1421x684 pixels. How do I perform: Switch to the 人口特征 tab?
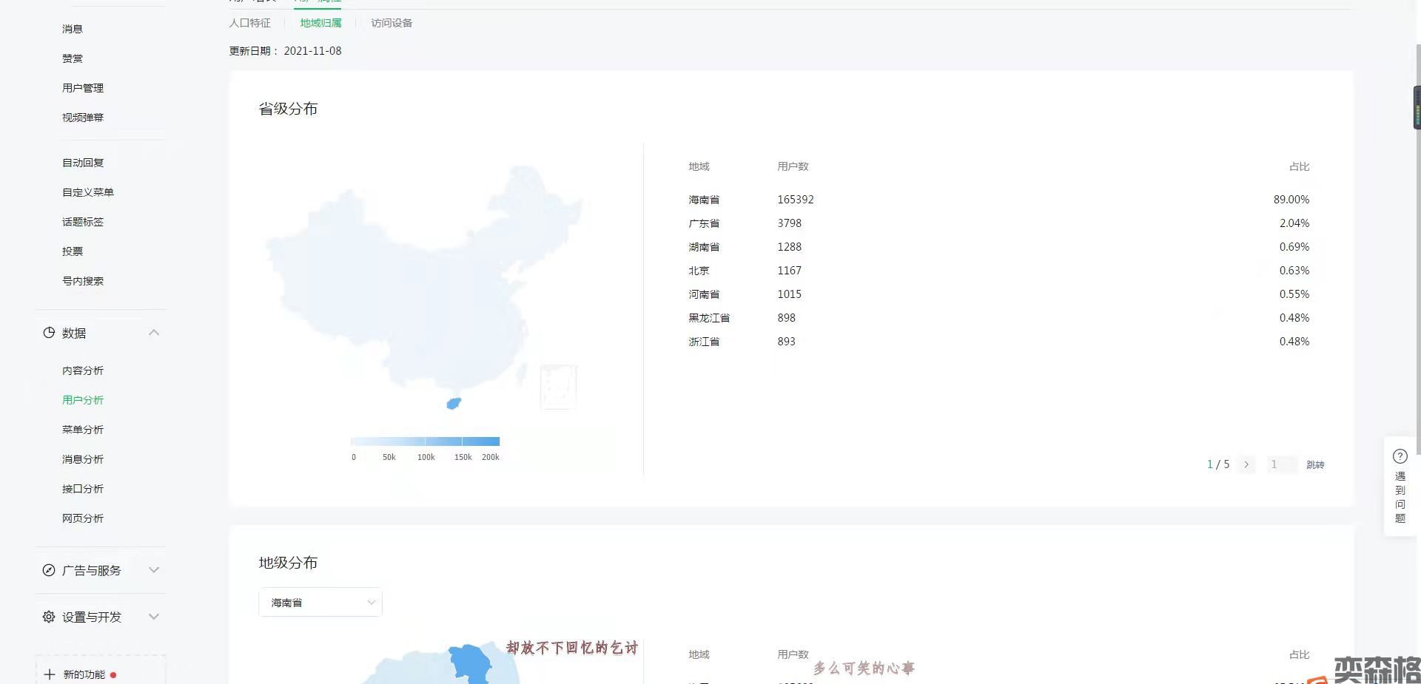tap(249, 23)
